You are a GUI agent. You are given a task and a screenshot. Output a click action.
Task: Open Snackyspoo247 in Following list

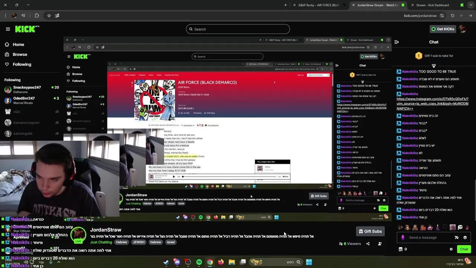[x=32, y=90]
